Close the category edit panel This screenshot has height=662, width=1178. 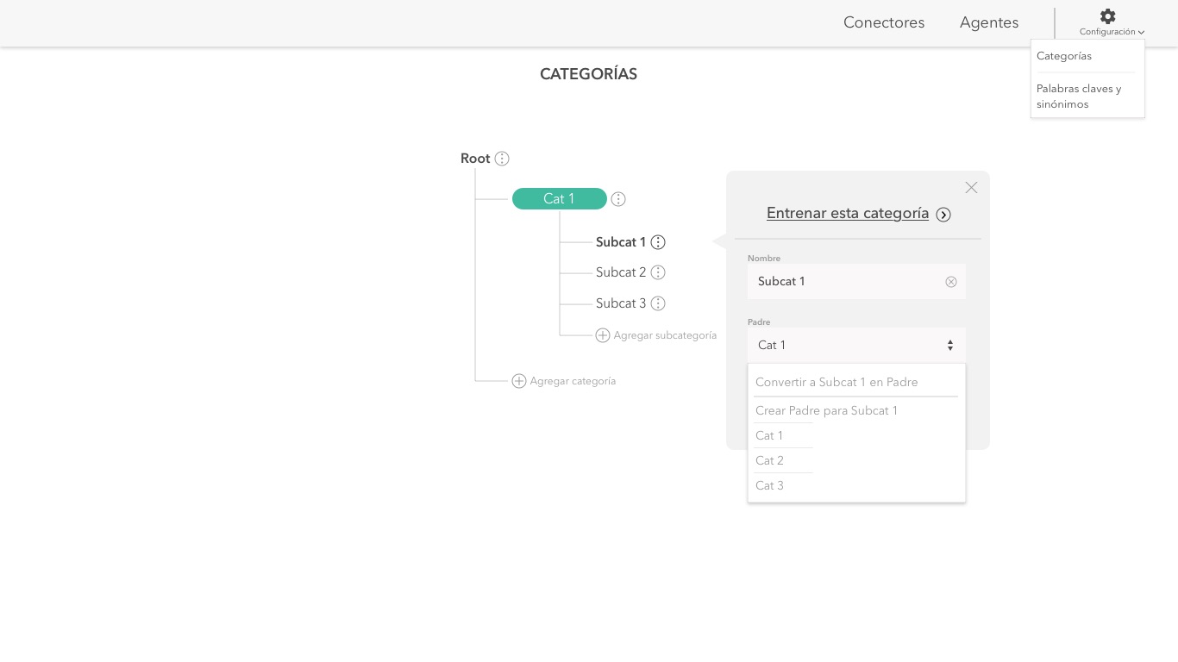coord(971,188)
